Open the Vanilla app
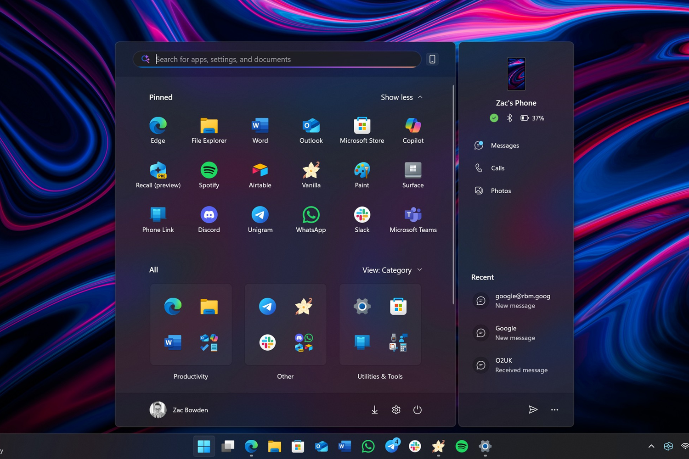 311,173
